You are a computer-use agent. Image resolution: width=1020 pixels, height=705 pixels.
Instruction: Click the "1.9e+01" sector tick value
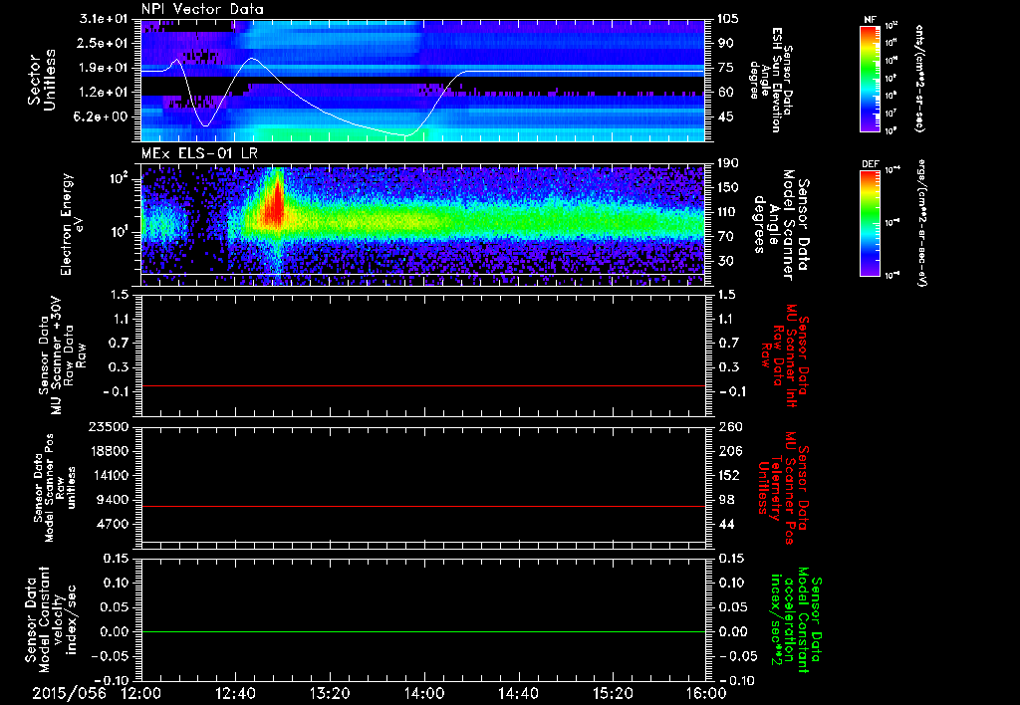(104, 68)
